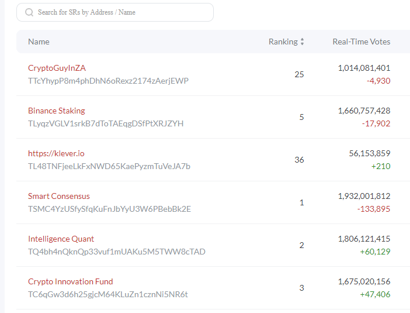The image size is (410, 313).
Task: Open the Intelligence Quant SR link
Action: (x=61, y=239)
